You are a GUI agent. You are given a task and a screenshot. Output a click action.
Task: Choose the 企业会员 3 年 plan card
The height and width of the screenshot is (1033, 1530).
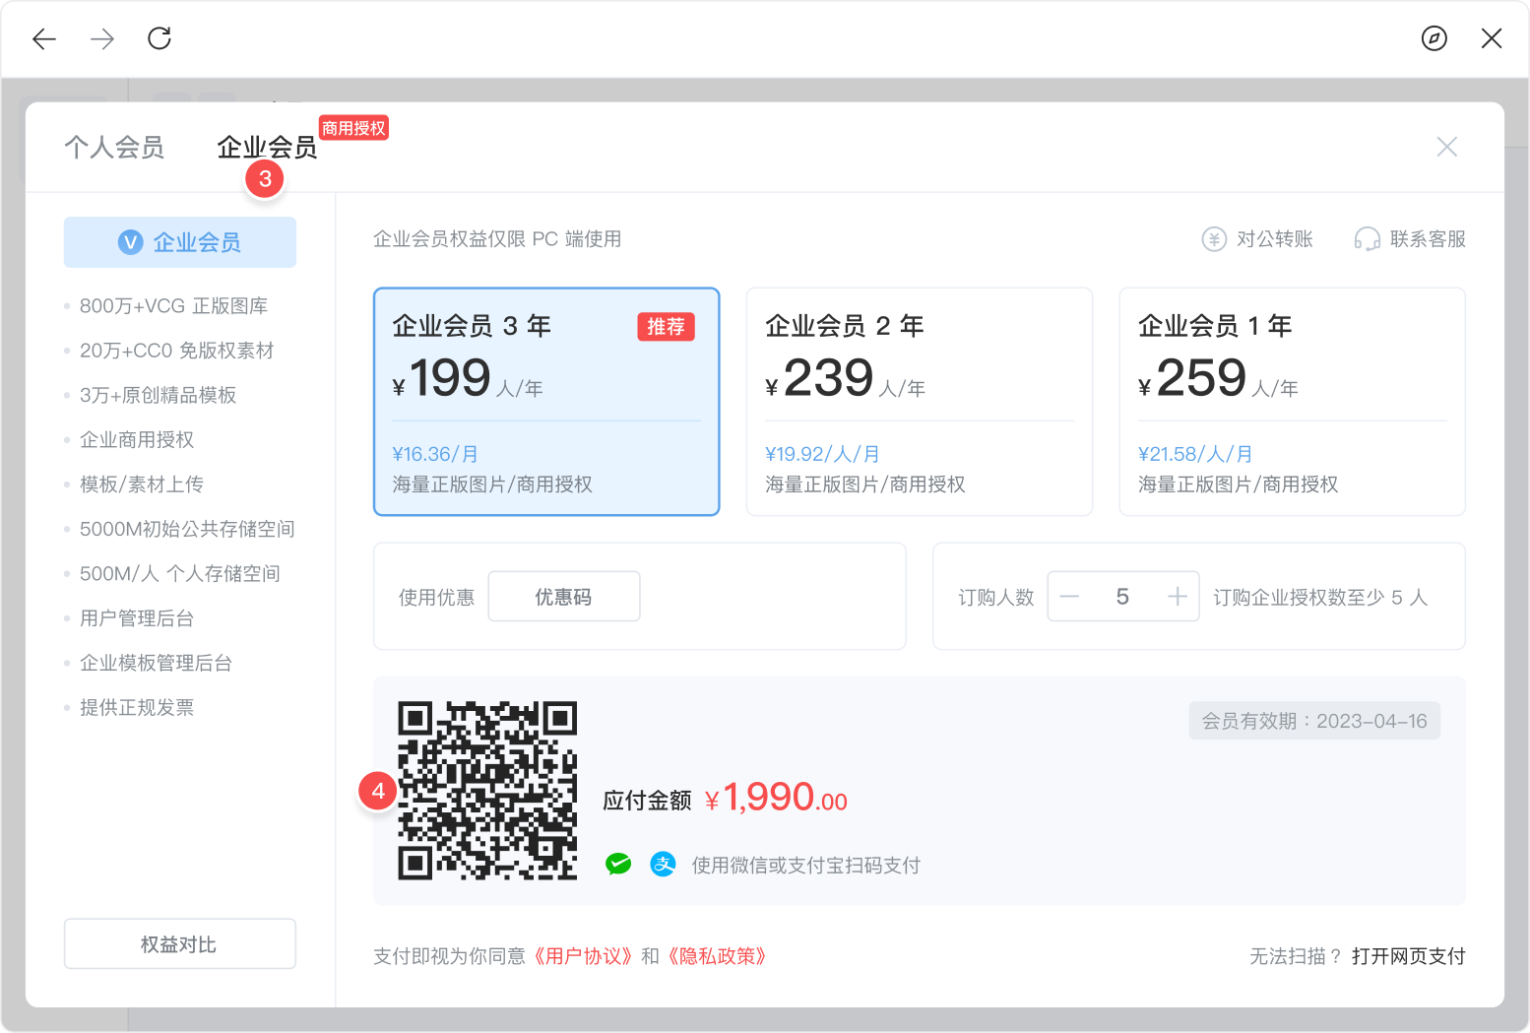[546, 402]
